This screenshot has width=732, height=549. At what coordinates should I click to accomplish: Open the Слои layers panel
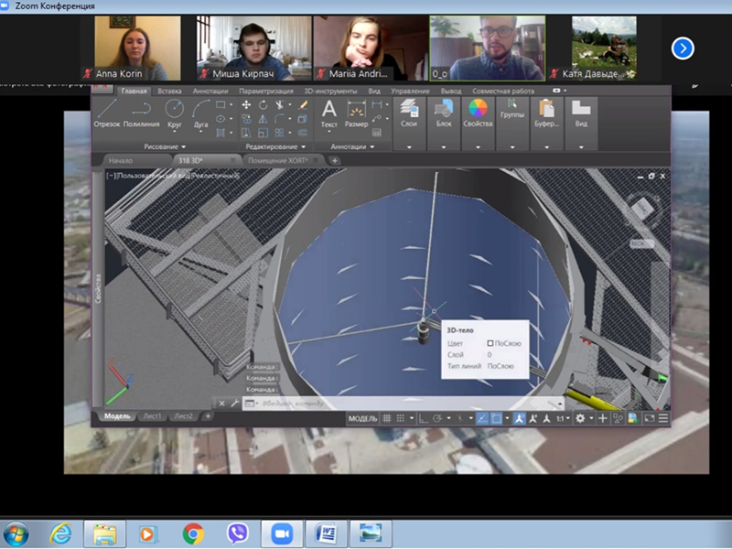(409, 113)
